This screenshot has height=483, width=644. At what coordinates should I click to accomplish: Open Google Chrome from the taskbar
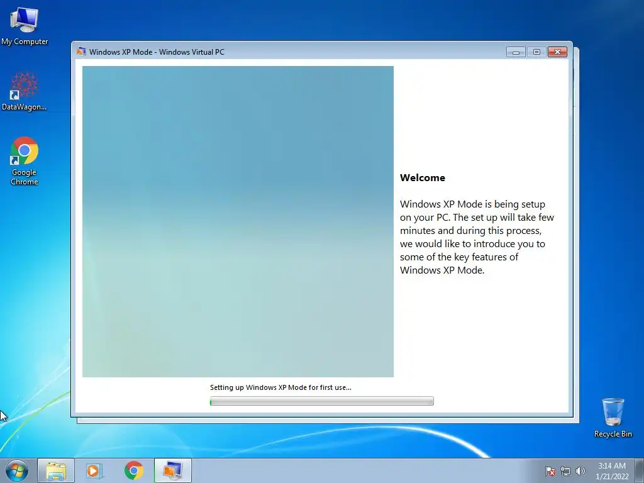(x=134, y=470)
